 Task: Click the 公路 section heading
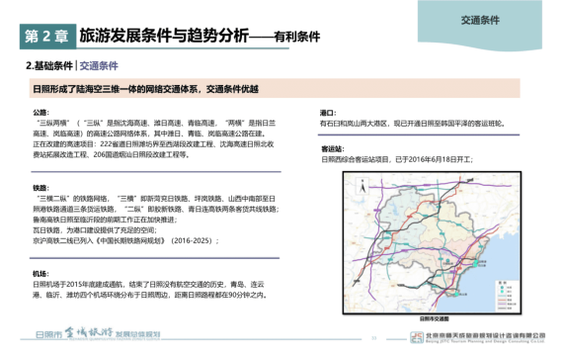pyautogui.click(x=40, y=113)
